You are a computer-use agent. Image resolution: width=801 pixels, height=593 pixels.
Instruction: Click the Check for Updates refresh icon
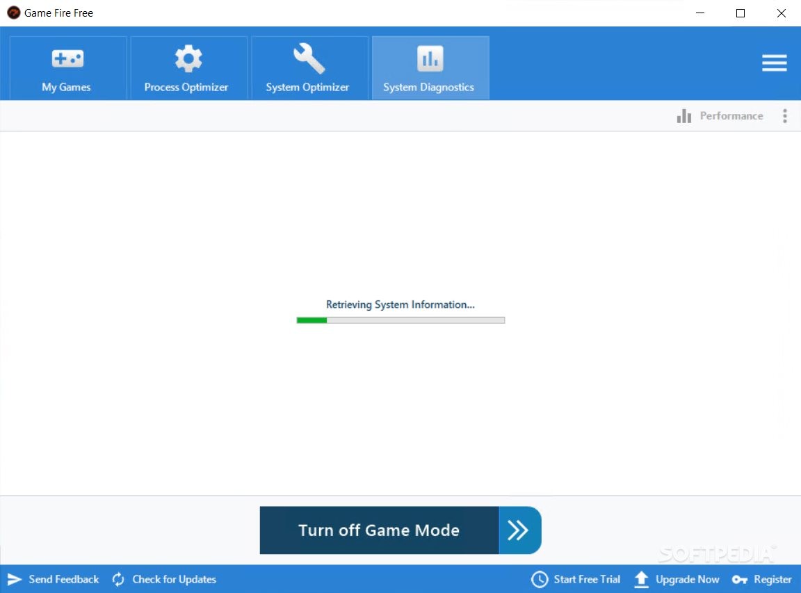118,579
